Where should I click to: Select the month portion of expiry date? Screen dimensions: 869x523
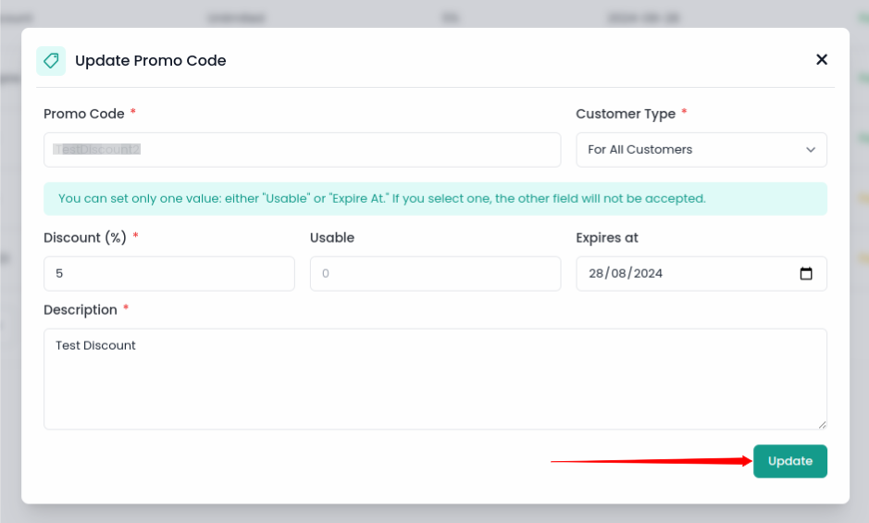click(x=617, y=274)
